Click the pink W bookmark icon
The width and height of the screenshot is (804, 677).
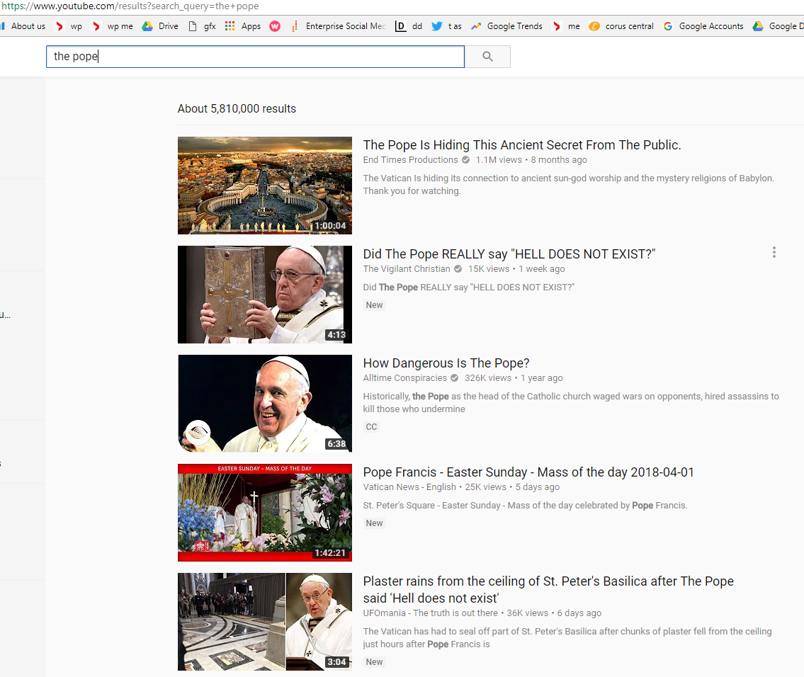tap(275, 26)
